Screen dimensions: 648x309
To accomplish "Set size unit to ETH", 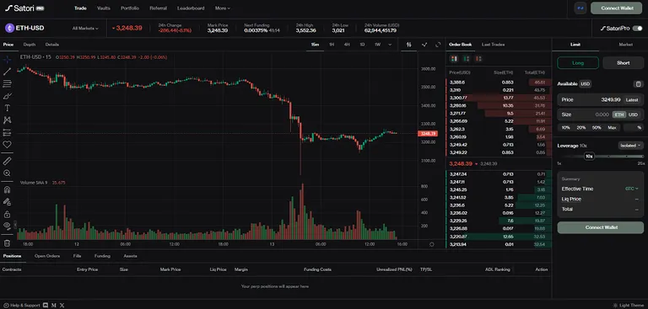I will coord(618,115).
